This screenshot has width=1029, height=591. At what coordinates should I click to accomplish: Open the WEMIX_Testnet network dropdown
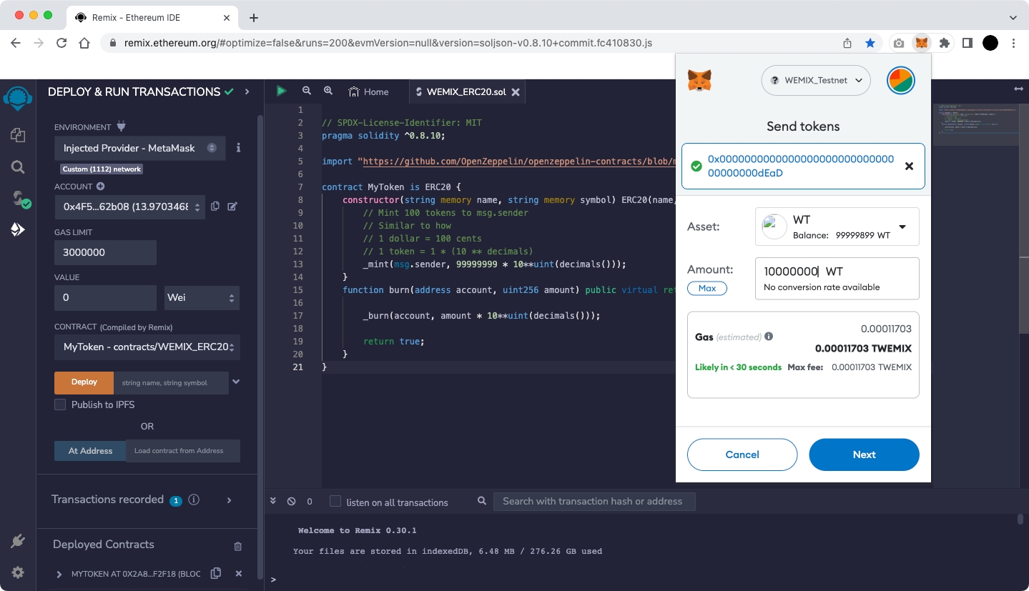click(816, 81)
